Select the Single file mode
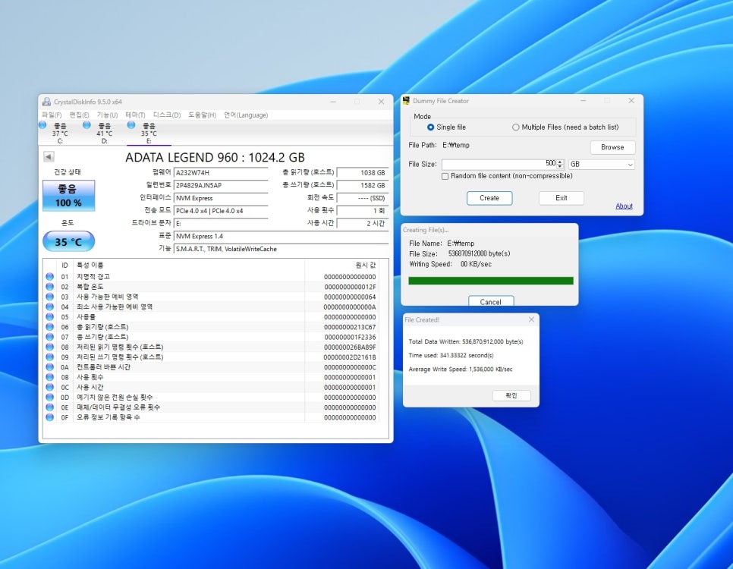Image resolution: width=733 pixels, height=569 pixels. point(431,127)
